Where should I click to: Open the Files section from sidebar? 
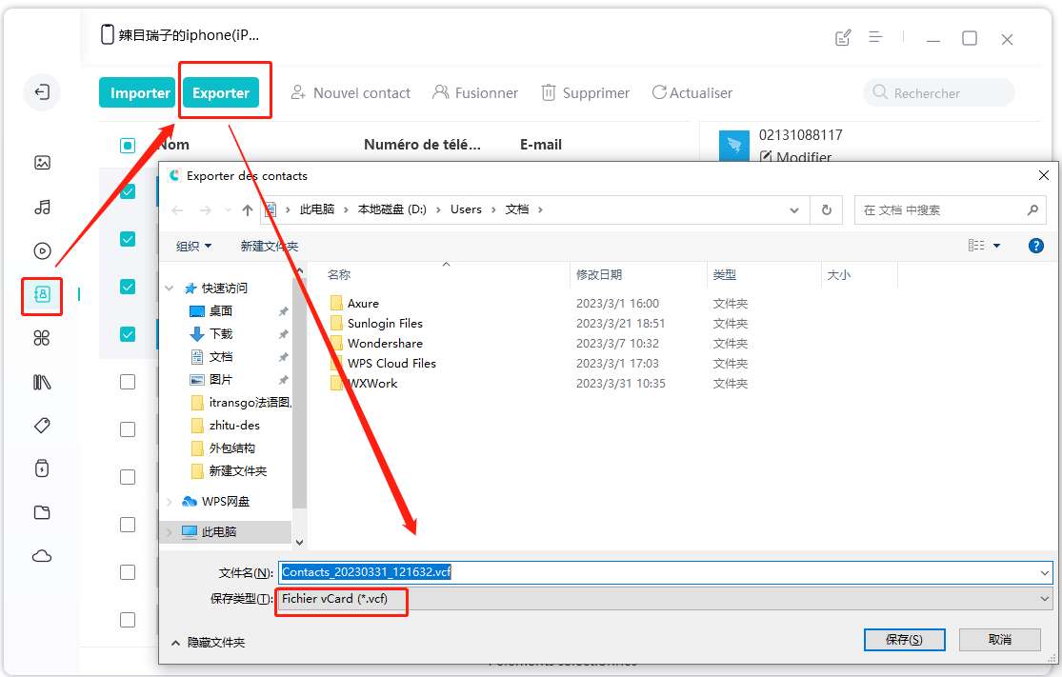[42, 512]
